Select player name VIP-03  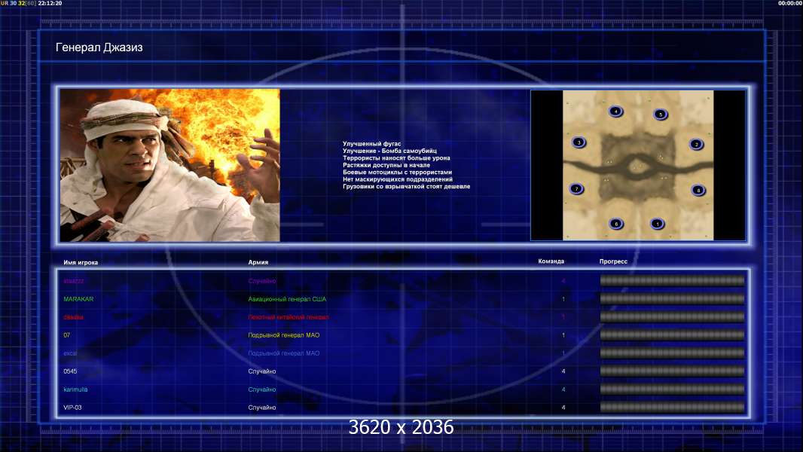point(72,408)
